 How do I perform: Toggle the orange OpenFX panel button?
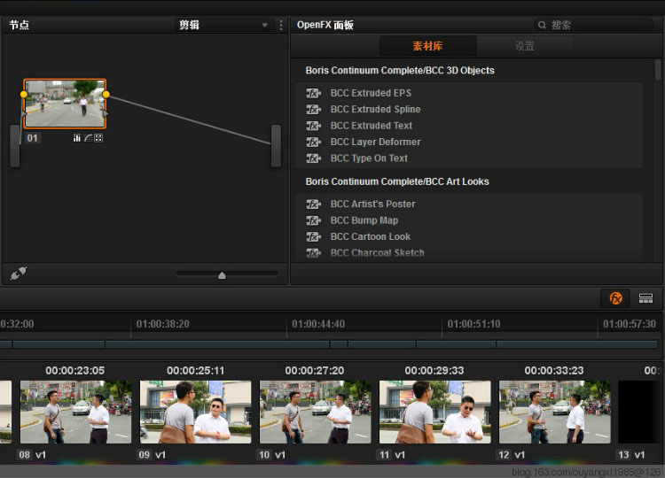coord(615,298)
